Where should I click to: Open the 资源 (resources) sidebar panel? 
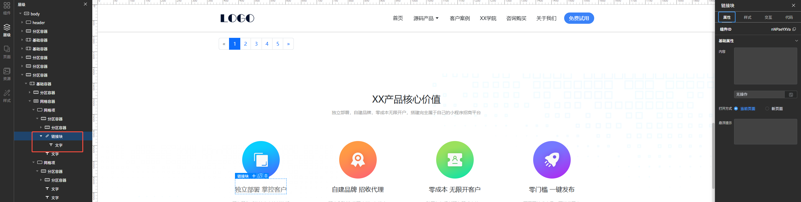point(7,74)
